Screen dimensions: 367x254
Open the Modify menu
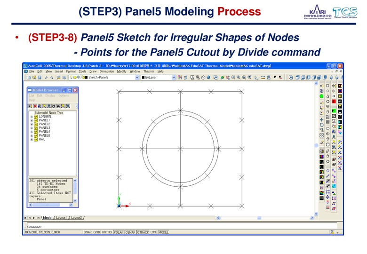121,71
